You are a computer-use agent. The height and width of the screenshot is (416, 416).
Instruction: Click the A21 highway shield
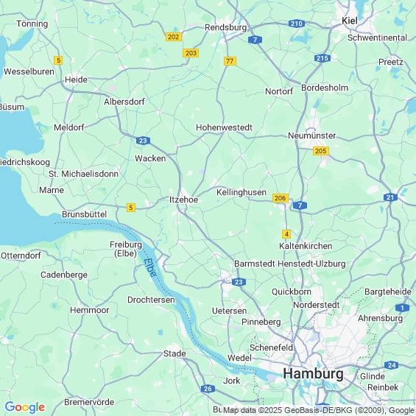click(390, 197)
